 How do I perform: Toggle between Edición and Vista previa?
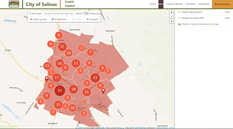pyautogui.click(x=86, y=14)
